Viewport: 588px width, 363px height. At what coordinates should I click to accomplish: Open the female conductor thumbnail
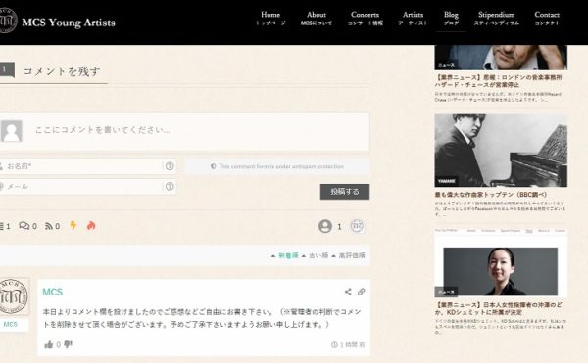pos(501,262)
